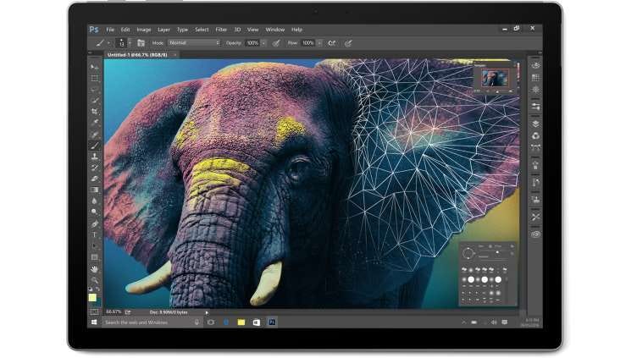This screenshot has width=637, height=358.
Task: Open Action Center notifications icon
Action: point(505,322)
